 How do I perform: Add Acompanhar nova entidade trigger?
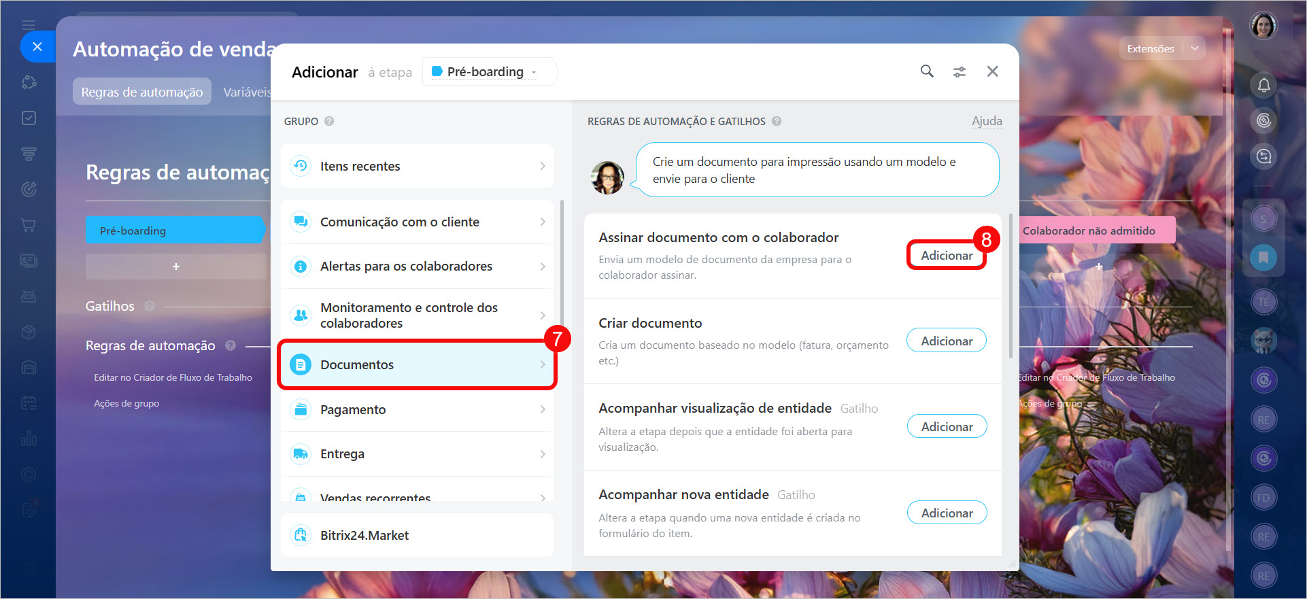(x=947, y=513)
